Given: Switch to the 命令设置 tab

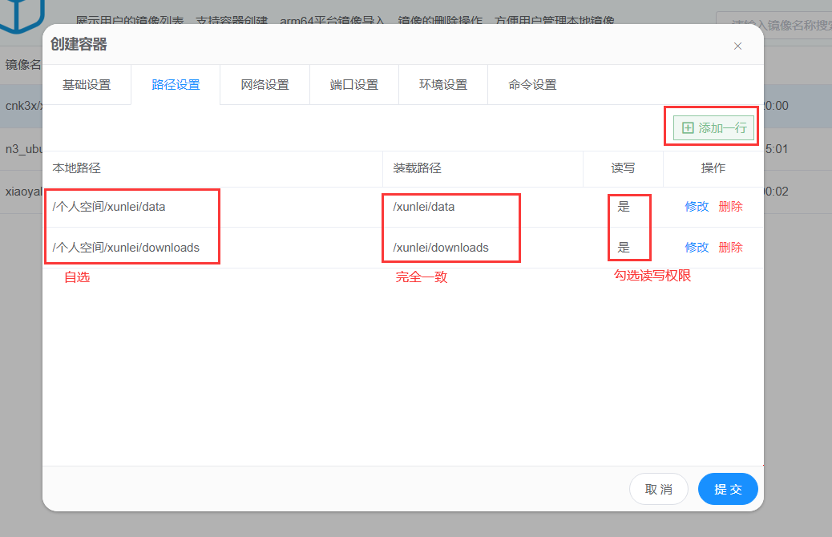Looking at the screenshot, I should pyautogui.click(x=532, y=85).
